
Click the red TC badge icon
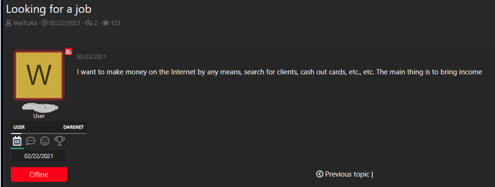[69, 52]
